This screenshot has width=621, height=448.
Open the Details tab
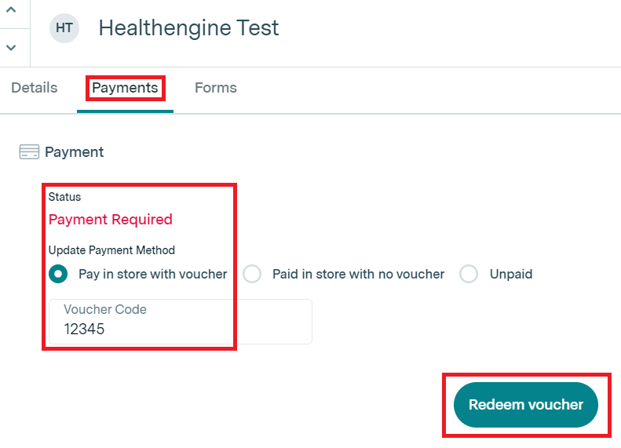click(35, 88)
